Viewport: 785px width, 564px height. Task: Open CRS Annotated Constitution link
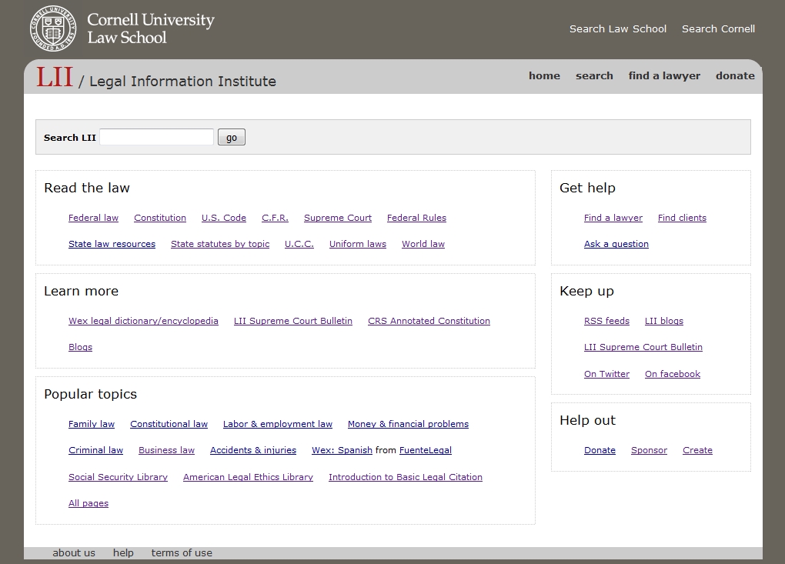tap(429, 321)
